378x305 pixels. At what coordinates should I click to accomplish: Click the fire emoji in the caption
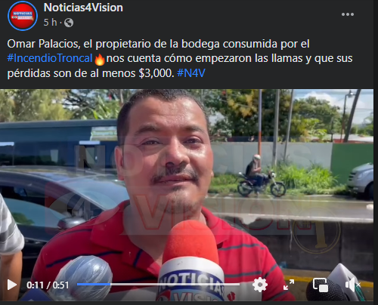(100, 59)
